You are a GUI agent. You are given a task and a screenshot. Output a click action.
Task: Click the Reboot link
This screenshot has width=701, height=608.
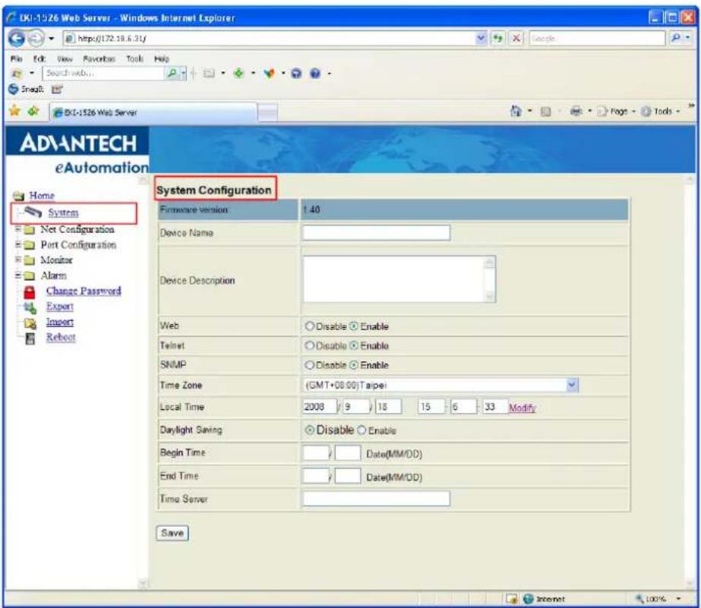61,337
